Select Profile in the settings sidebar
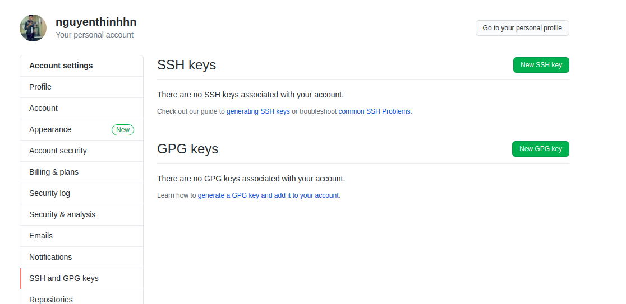 click(40, 87)
